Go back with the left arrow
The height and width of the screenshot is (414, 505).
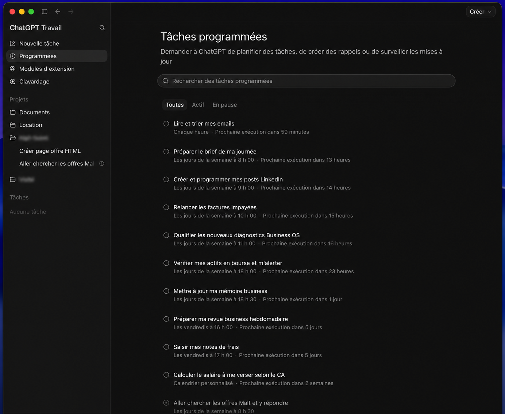click(x=58, y=12)
